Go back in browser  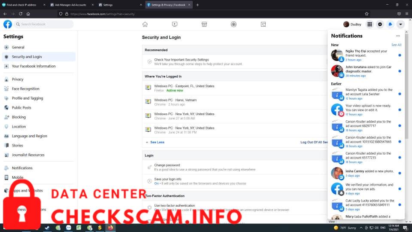[5, 14]
